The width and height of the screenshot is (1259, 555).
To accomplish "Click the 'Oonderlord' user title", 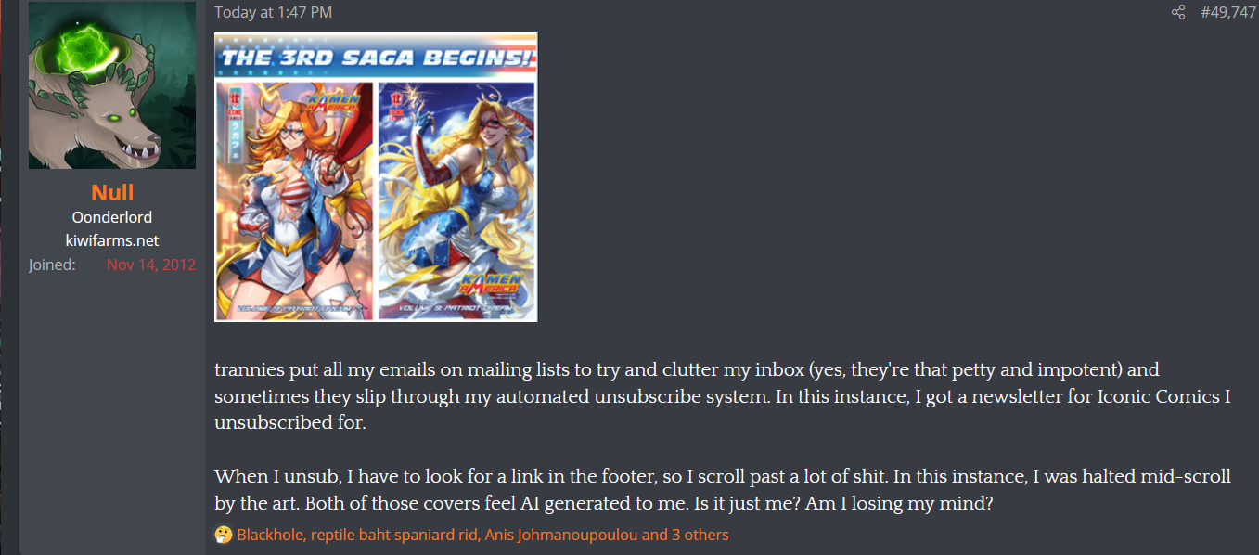I will point(112,218).
